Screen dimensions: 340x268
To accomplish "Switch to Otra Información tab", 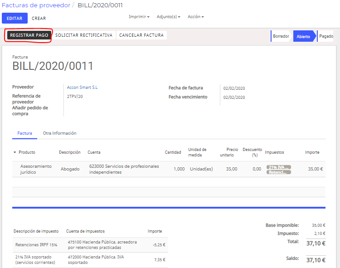I will coord(60,133).
